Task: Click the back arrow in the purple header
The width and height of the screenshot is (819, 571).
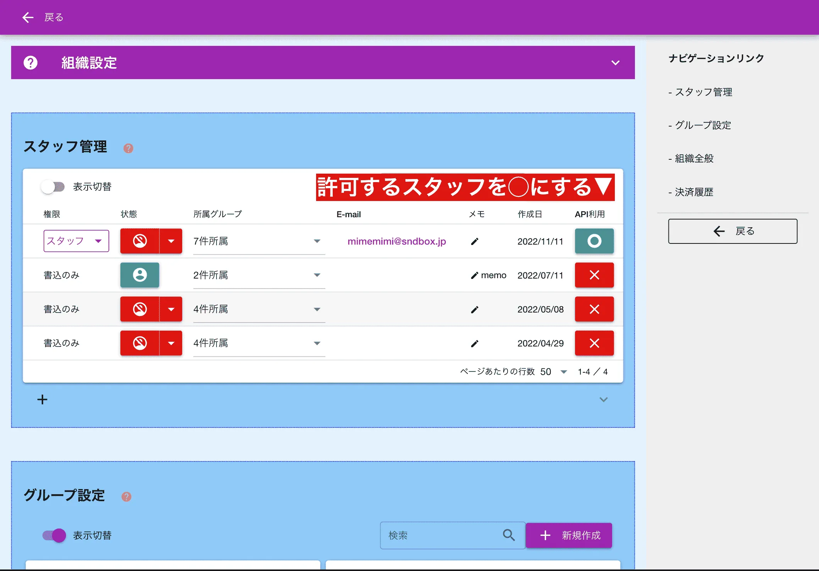Action: pyautogui.click(x=27, y=17)
